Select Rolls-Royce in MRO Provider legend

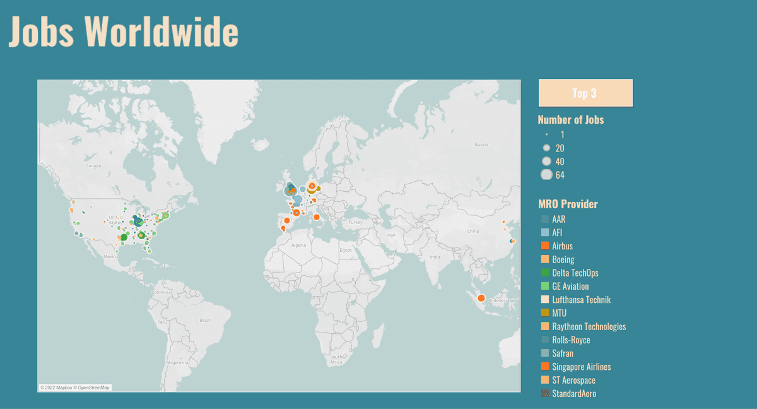[571, 340]
